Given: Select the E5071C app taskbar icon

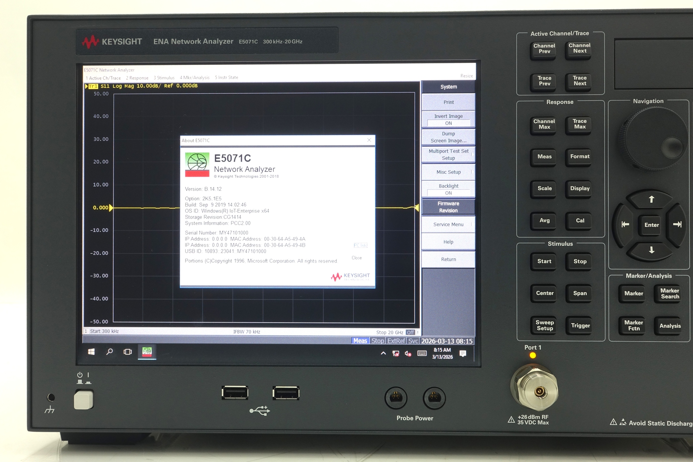Looking at the screenshot, I should (147, 352).
